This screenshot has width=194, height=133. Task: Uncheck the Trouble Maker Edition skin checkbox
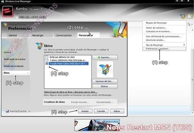click(x=47, y=63)
